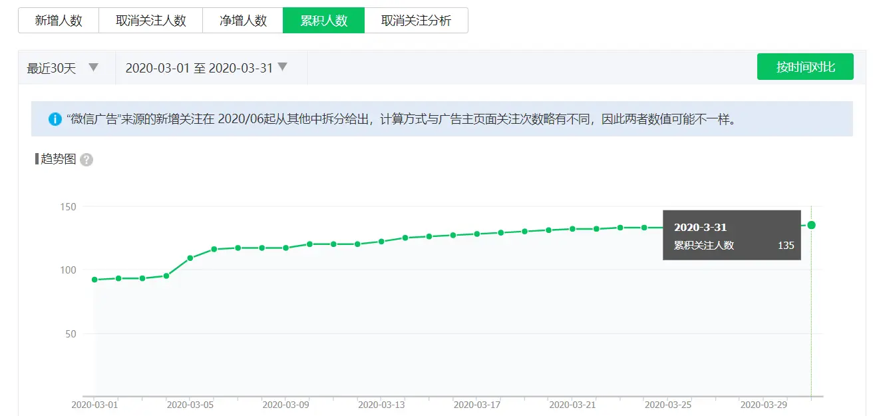The image size is (873, 416).
Task: Click the 2020-03-29 axis label
Action: 763,404
